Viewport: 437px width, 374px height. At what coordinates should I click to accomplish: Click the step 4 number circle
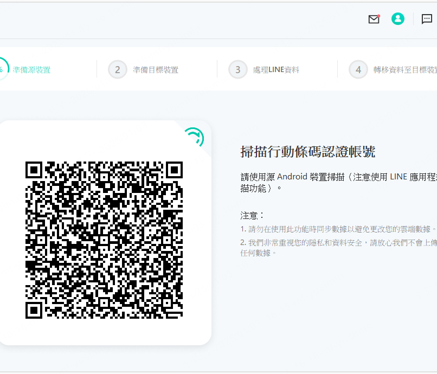(x=358, y=70)
